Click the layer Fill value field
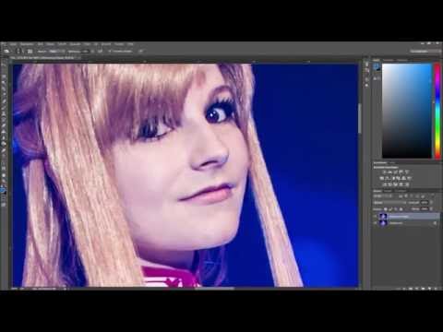The width and height of the screenshot is (443, 332). coord(425,209)
